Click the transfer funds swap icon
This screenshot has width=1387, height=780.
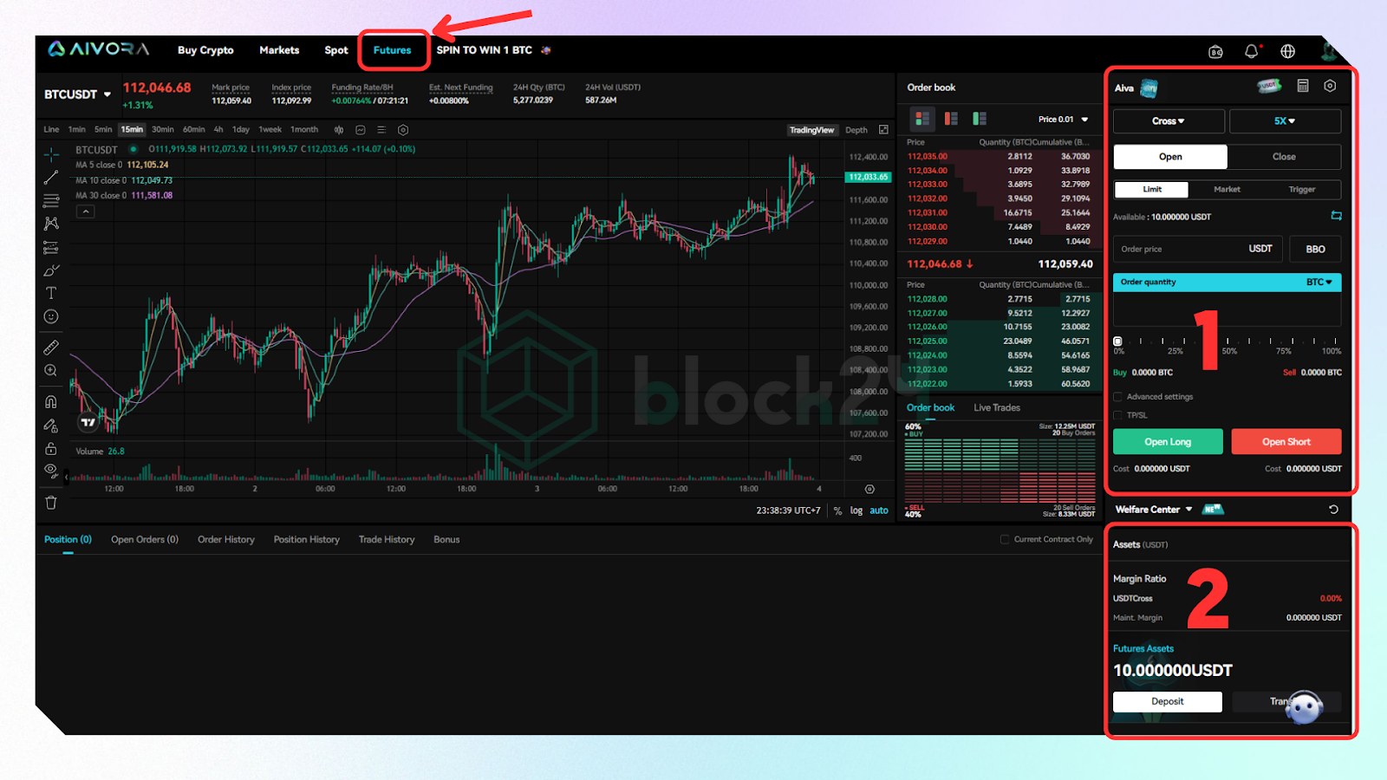[1336, 216]
